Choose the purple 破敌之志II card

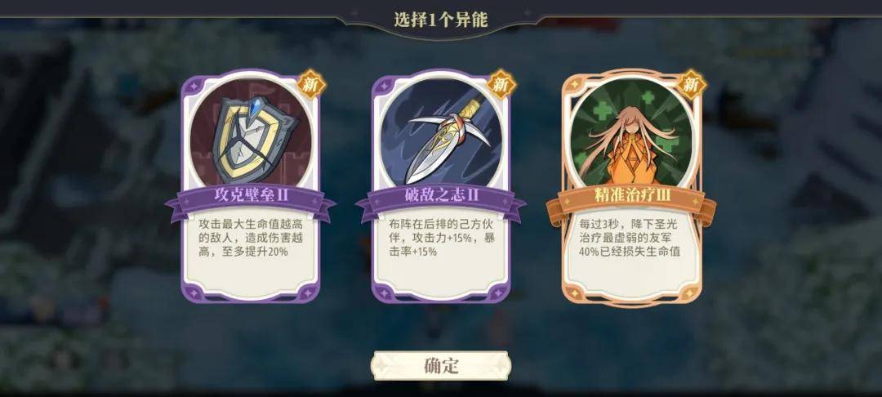[x=441, y=187]
